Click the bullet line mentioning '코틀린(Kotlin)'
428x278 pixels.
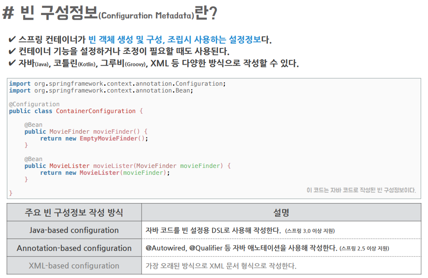click(153, 63)
